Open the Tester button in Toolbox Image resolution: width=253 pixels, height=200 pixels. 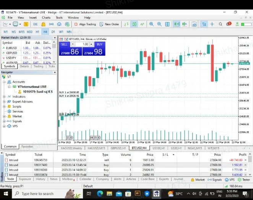(x=244, y=180)
